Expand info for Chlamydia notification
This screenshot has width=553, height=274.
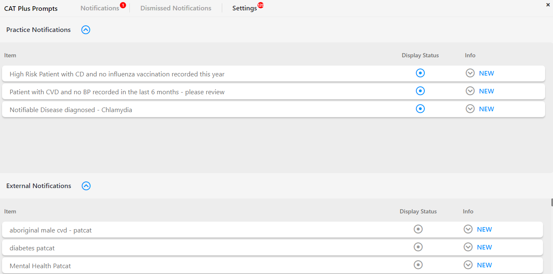pyautogui.click(x=470, y=109)
